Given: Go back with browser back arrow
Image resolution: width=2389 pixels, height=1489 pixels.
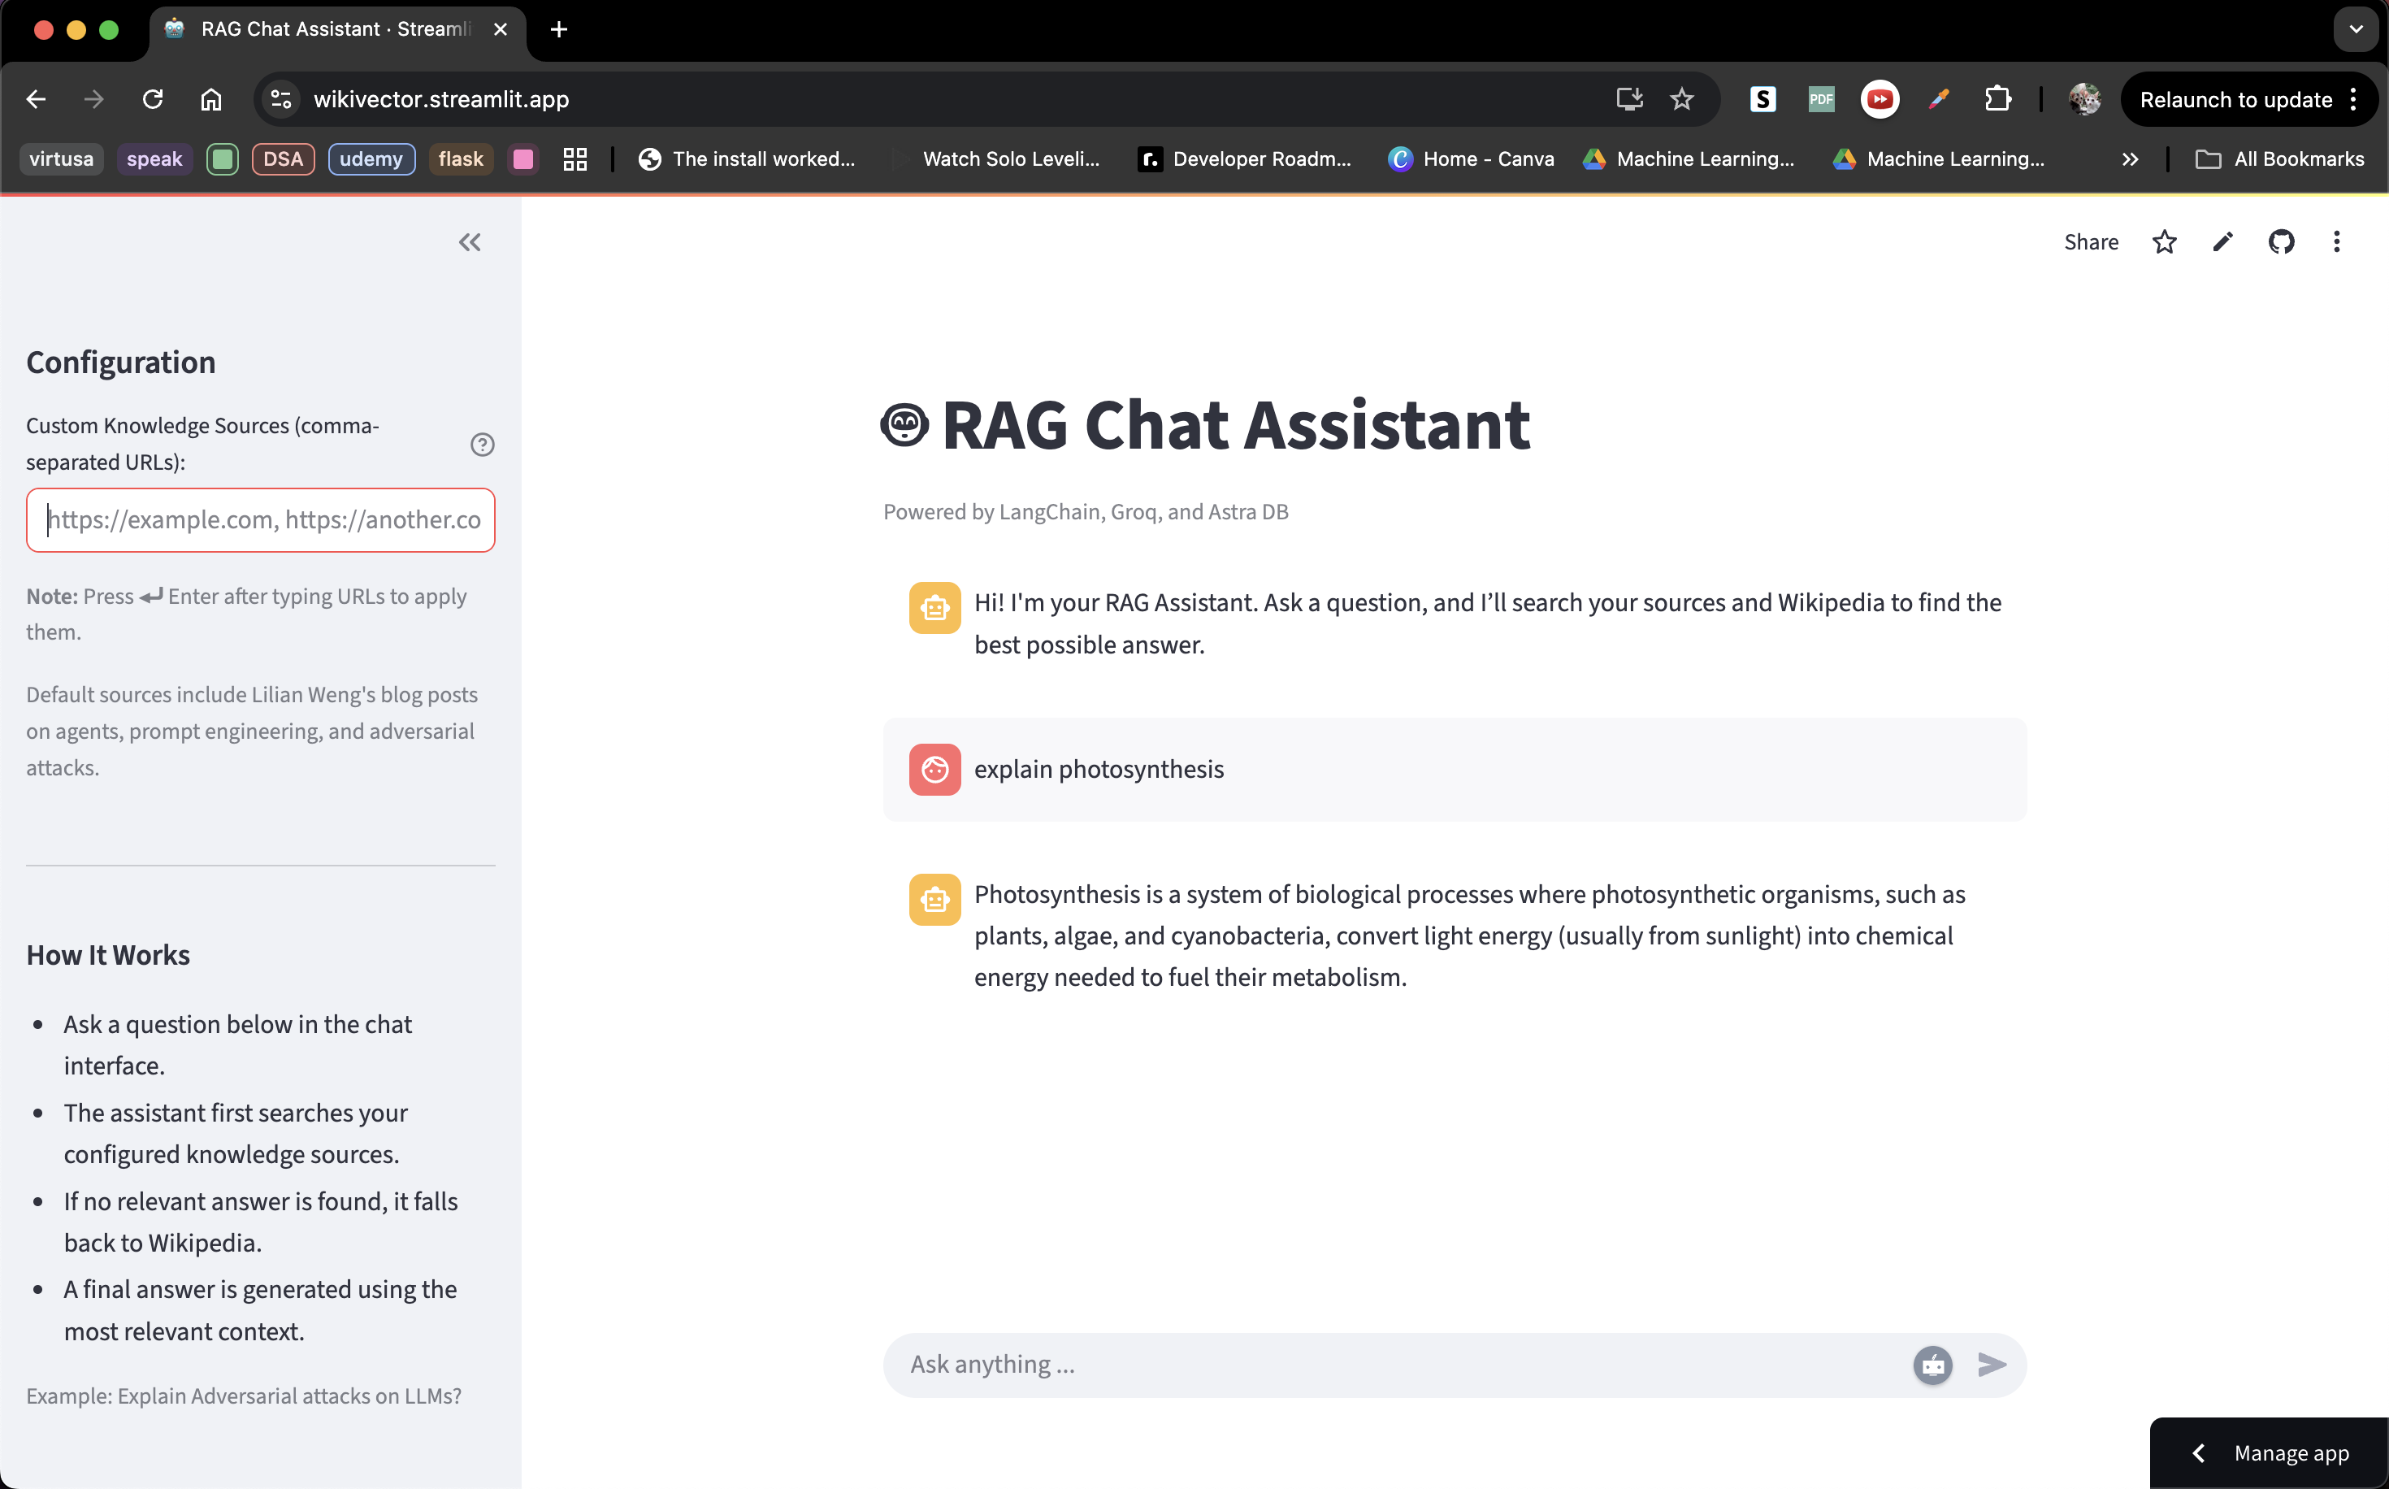Looking at the screenshot, I should (x=37, y=99).
